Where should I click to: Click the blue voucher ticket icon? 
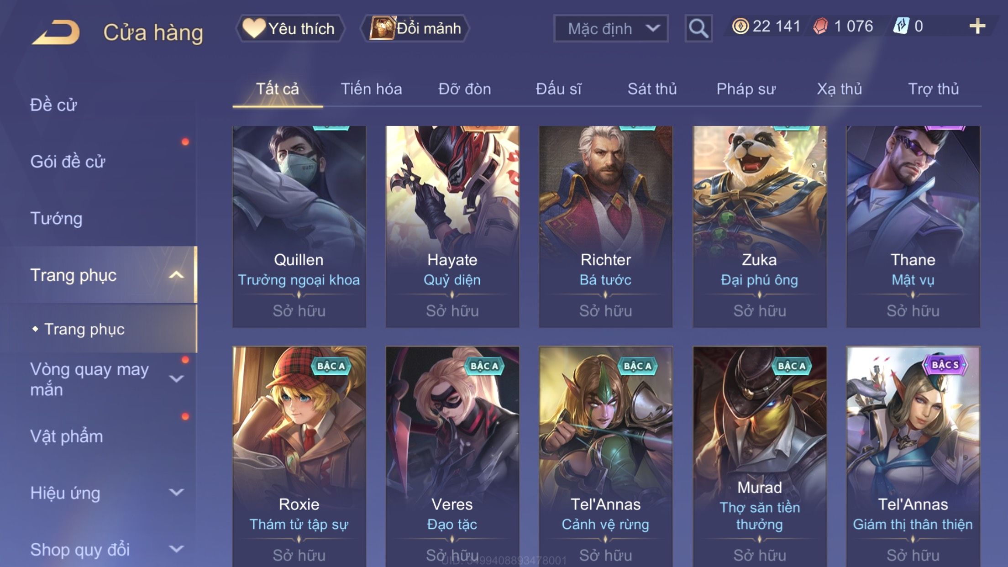pos(901,26)
